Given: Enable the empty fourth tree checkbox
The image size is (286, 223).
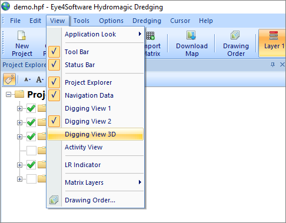Looking at the screenshot, I should (x=31, y=151).
